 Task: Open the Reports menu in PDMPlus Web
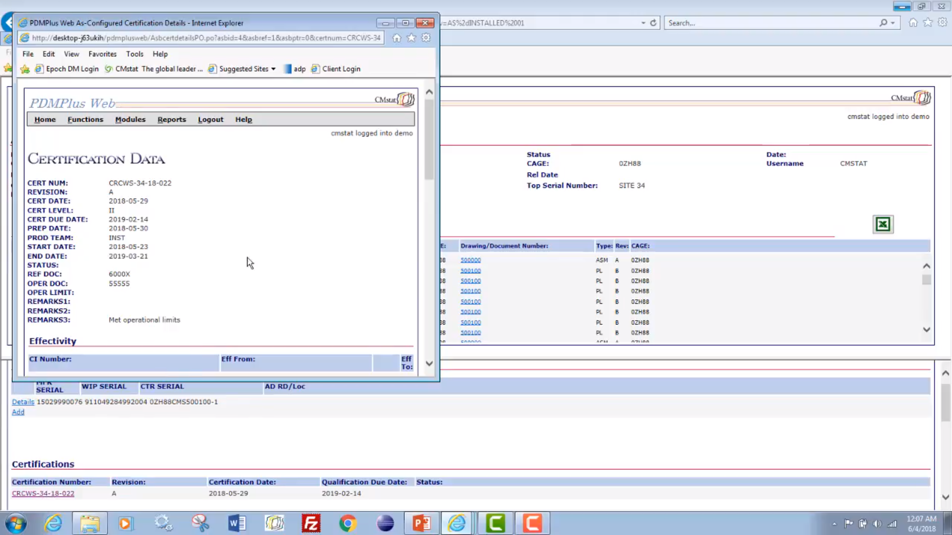tap(172, 119)
